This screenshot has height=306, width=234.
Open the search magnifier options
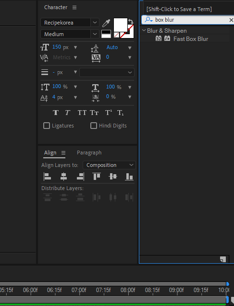pos(148,20)
